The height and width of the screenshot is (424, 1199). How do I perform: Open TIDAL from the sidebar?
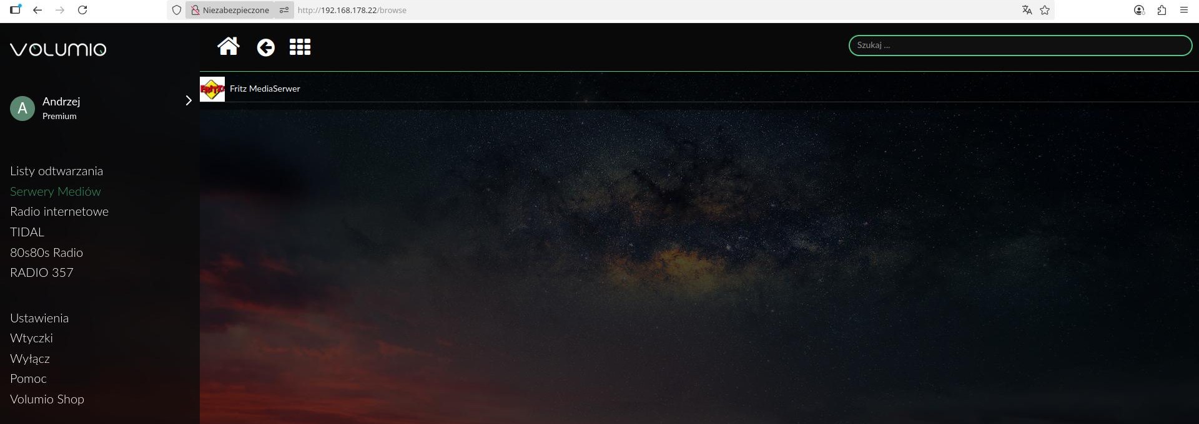[27, 232]
